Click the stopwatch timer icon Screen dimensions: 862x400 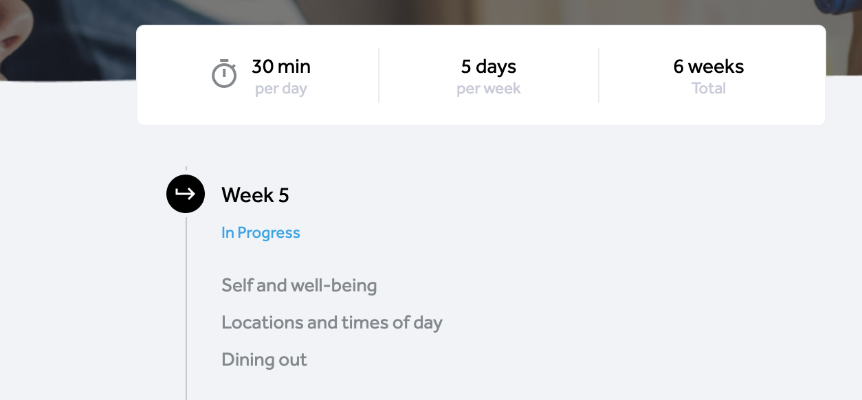[x=224, y=74]
